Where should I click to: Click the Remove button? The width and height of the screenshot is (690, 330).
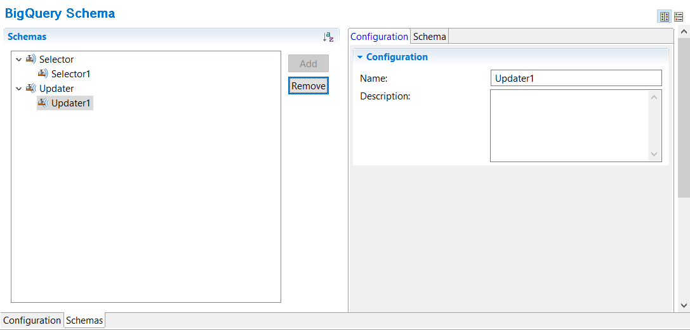309,86
